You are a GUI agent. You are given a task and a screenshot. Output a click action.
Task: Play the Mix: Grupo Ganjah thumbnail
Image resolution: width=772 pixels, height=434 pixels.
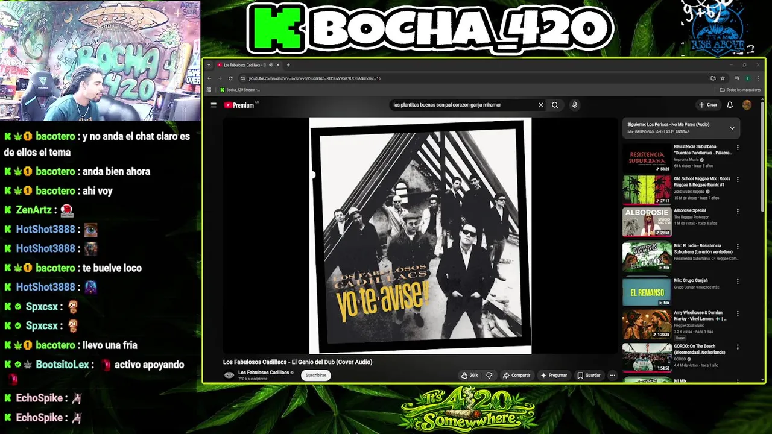647,292
